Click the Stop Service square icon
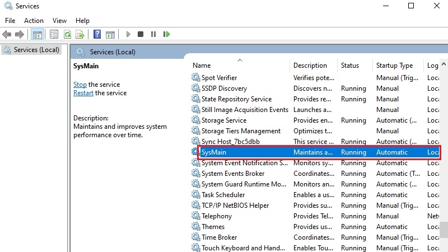 click(141, 34)
